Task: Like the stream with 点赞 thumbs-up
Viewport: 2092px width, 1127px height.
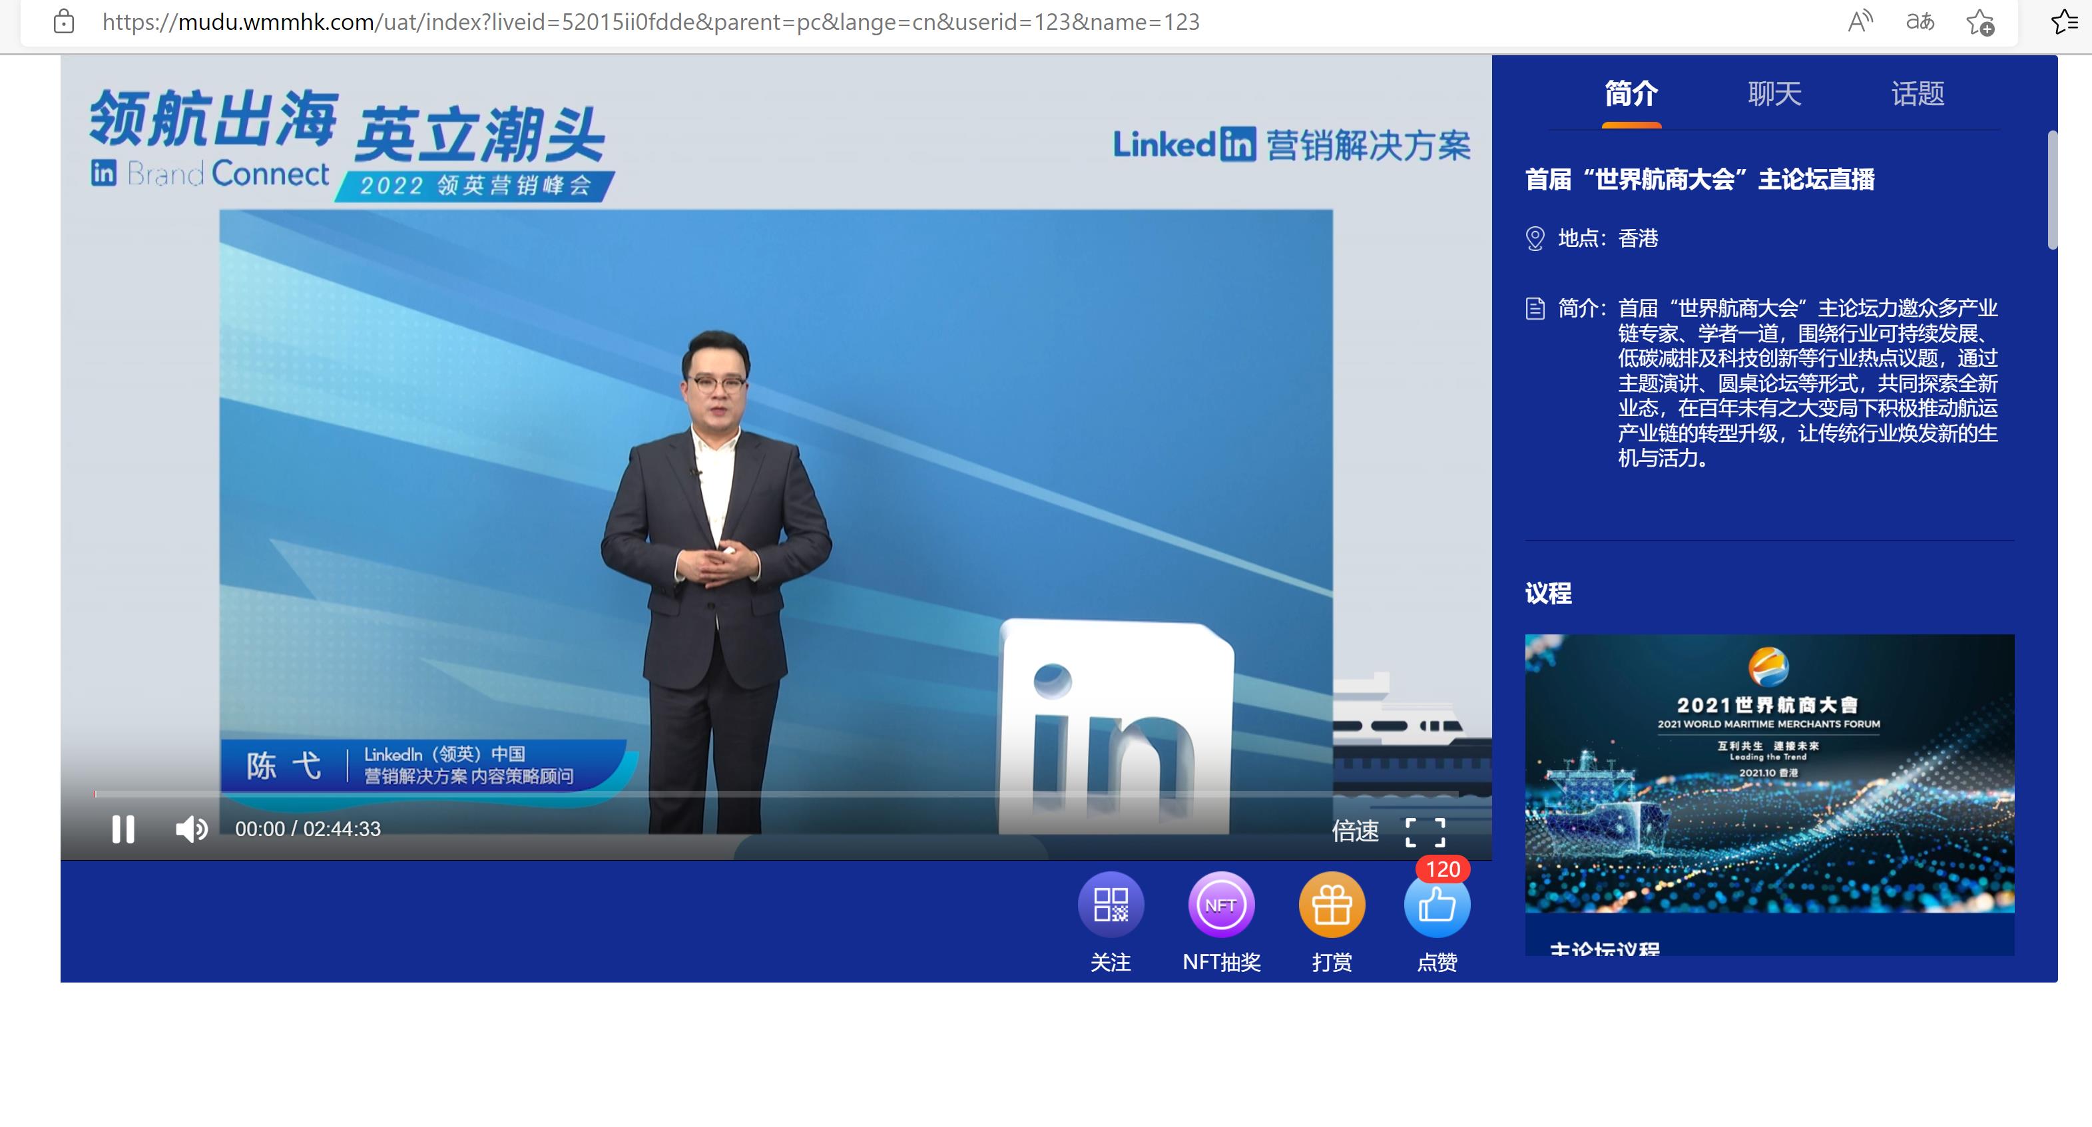Action: [x=1437, y=905]
